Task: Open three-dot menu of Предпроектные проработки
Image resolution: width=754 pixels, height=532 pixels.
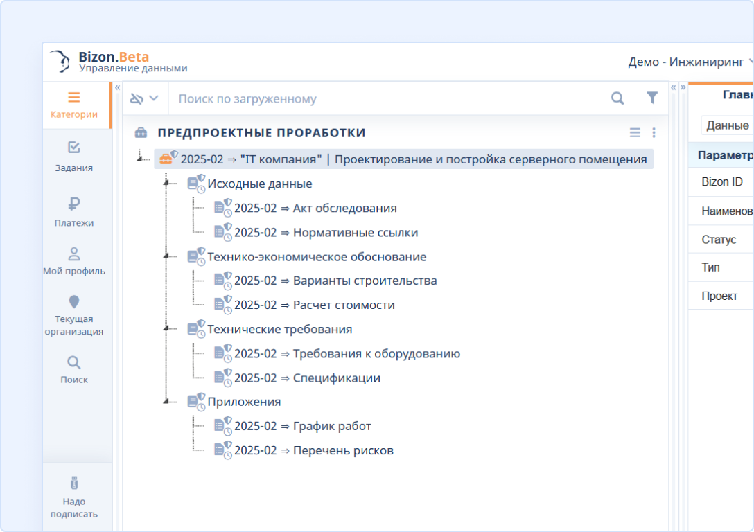Action: (654, 133)
